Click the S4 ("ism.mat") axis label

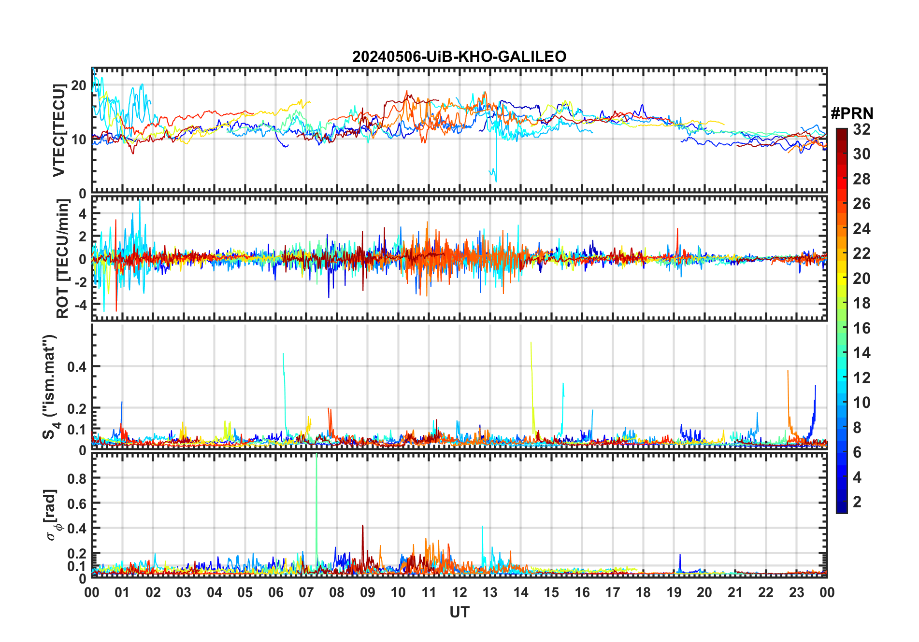tap(50, 387)
